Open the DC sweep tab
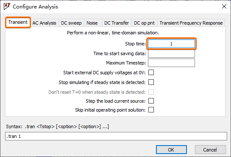231x157 pixels. tap(71, 23)
